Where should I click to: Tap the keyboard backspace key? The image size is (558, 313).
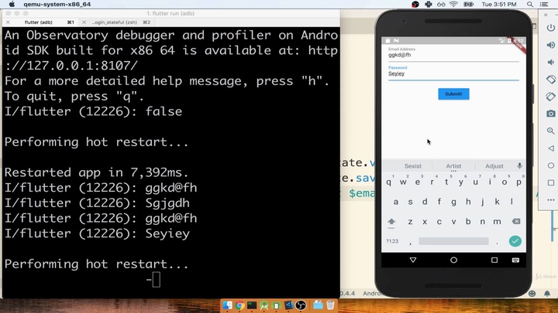pyautogui.click(x=516, y=221)
